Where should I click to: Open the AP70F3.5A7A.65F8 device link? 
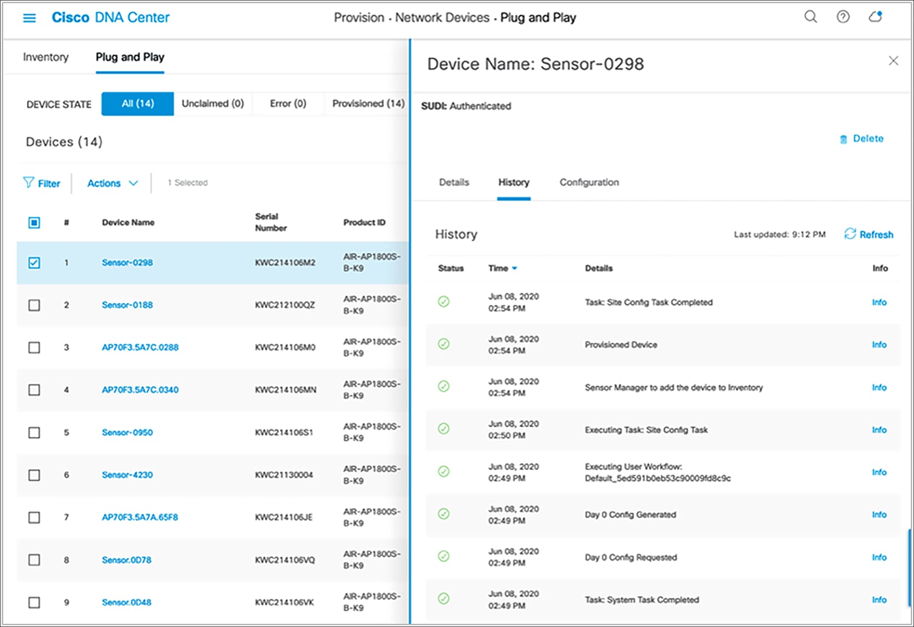click(x=140, y=517)
